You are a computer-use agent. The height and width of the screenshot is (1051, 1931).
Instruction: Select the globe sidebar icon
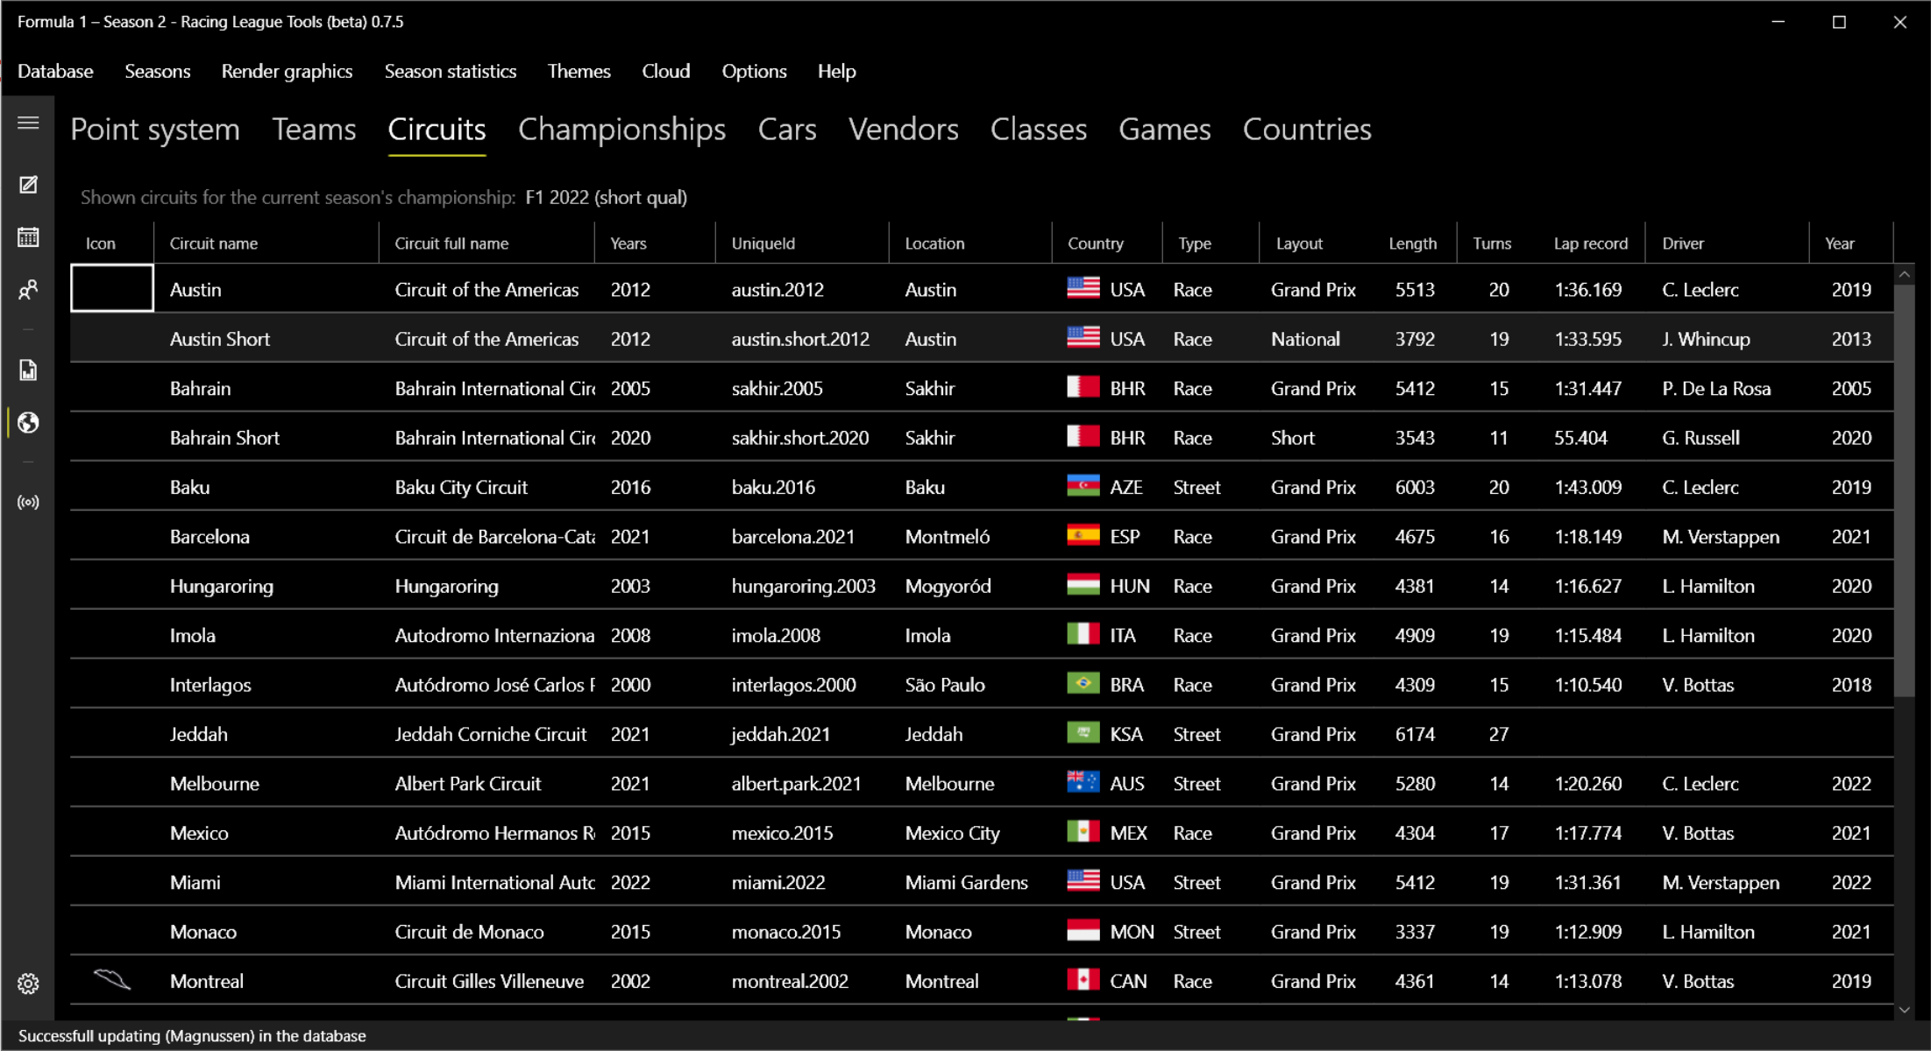[28, 423]
